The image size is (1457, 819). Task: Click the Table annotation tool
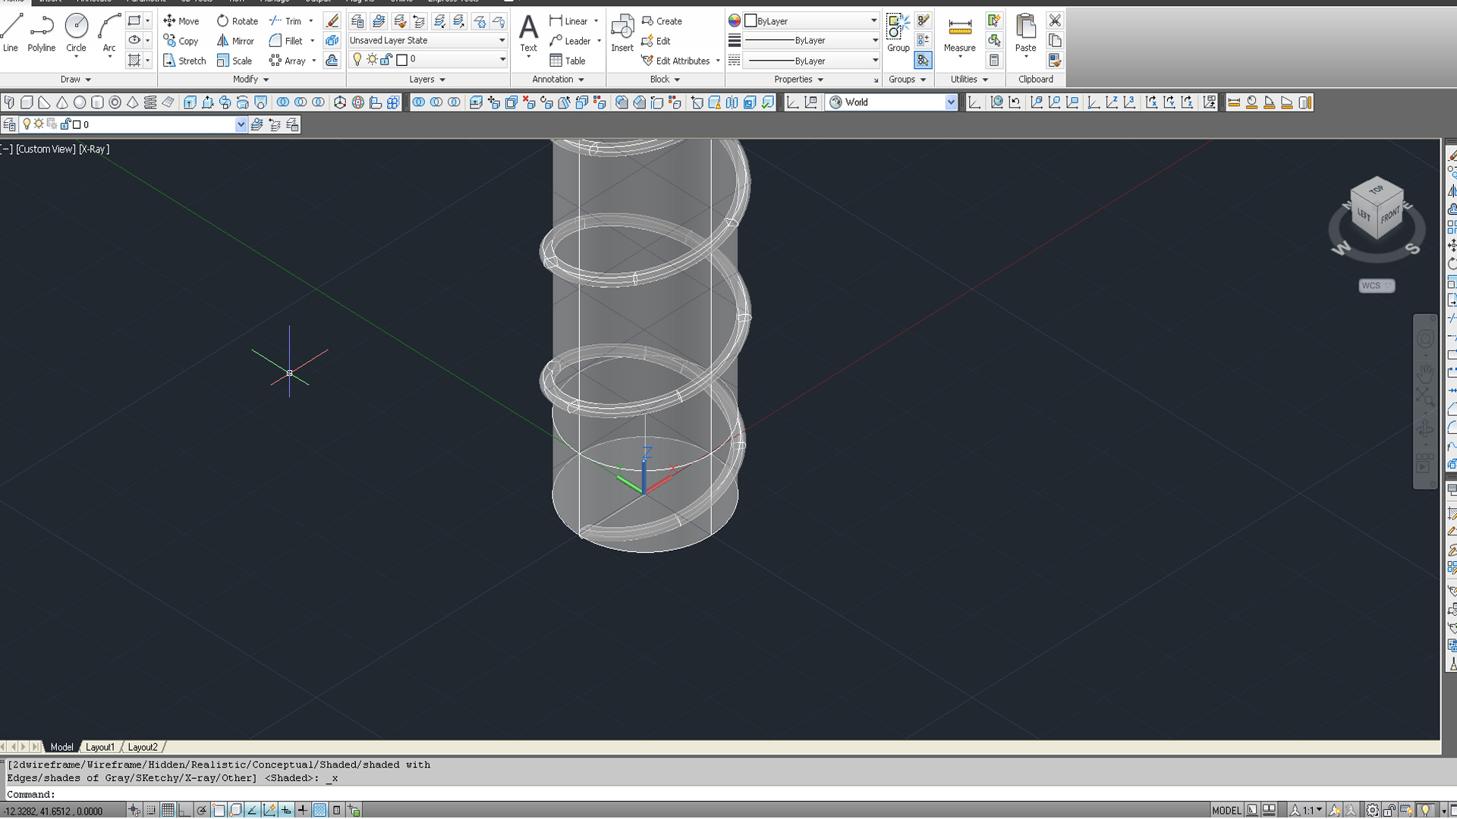point(568,60)
